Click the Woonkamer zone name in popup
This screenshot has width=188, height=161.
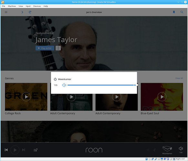tap(65, 79)
